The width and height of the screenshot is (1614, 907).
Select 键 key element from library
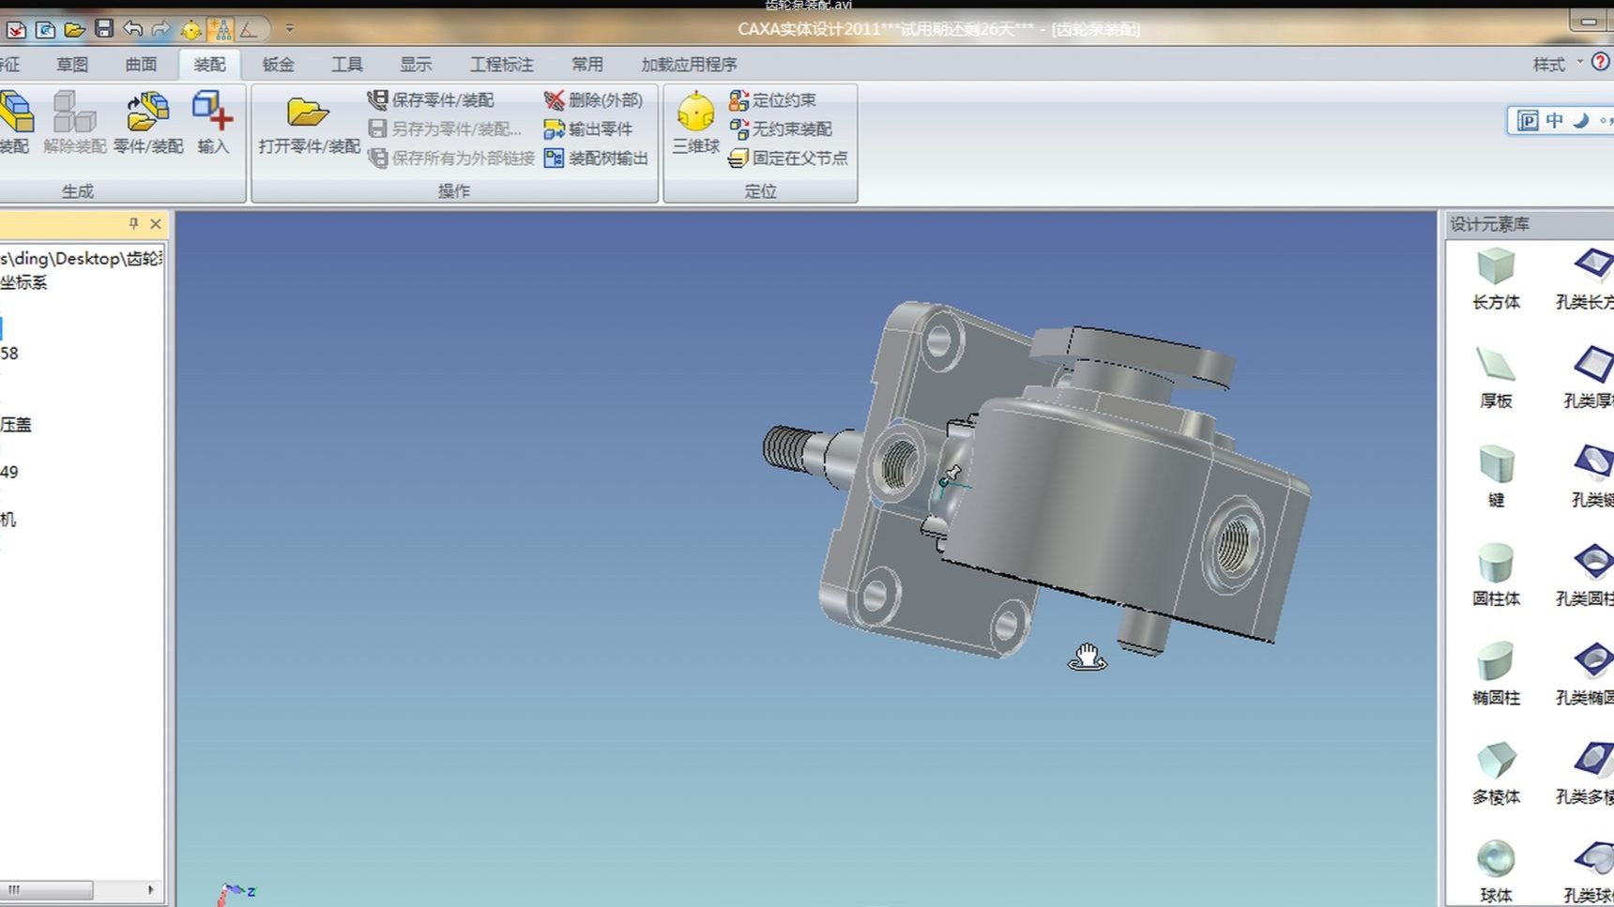pos(1496,476)
